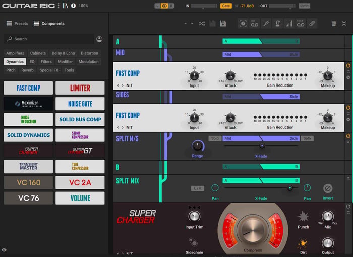Collapse the Supercharger module
Screen dimensions: 353x257
click(348, 212)
